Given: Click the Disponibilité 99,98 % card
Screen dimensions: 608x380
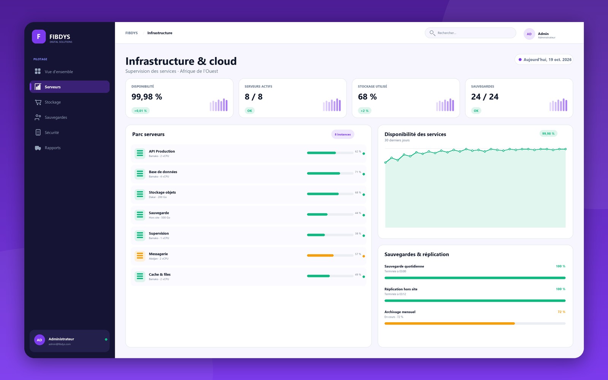Looking at the screenshot, I should coord(179,98).
